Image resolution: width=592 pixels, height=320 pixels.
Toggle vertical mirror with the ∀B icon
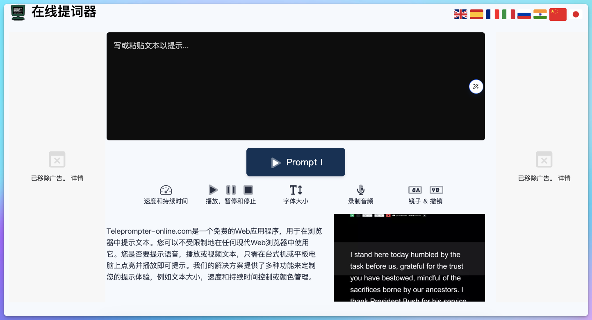(x=436, y=189)
